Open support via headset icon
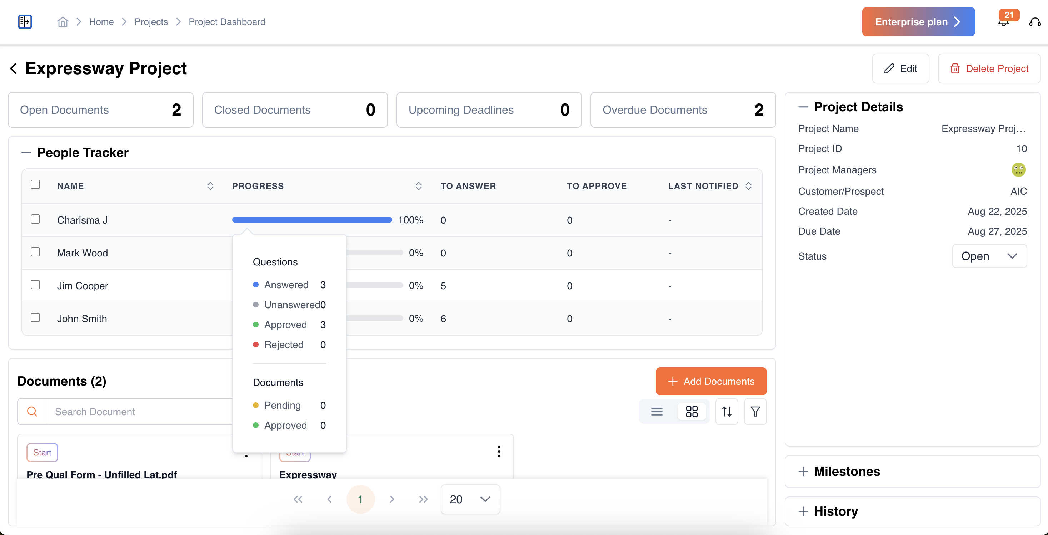 (1034, 22)
